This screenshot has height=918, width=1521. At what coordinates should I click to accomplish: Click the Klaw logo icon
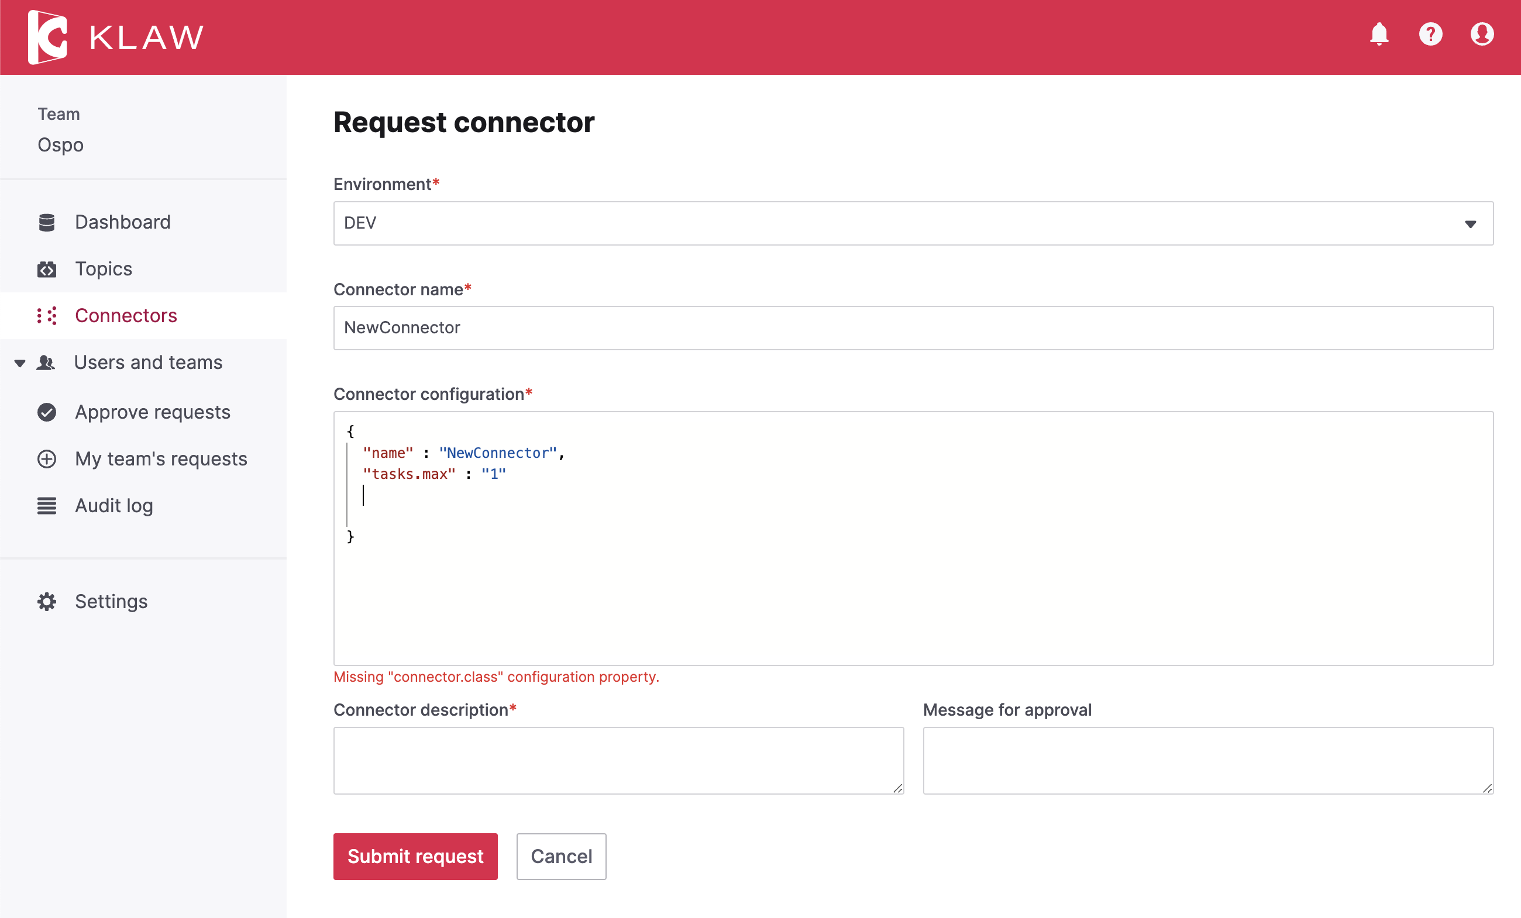coord(47,37)
